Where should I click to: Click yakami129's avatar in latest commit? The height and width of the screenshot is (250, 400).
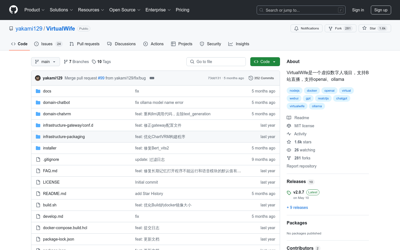tap(38, 78)
